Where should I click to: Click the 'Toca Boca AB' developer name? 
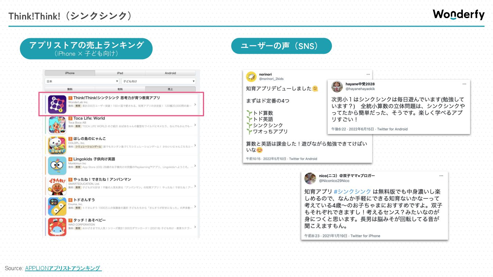click(x=77, y=122)
